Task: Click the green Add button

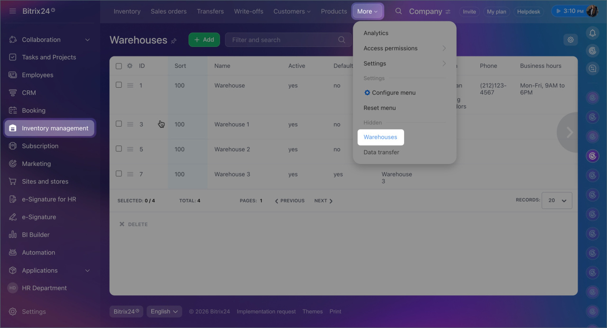Action: tap(204, 40)
